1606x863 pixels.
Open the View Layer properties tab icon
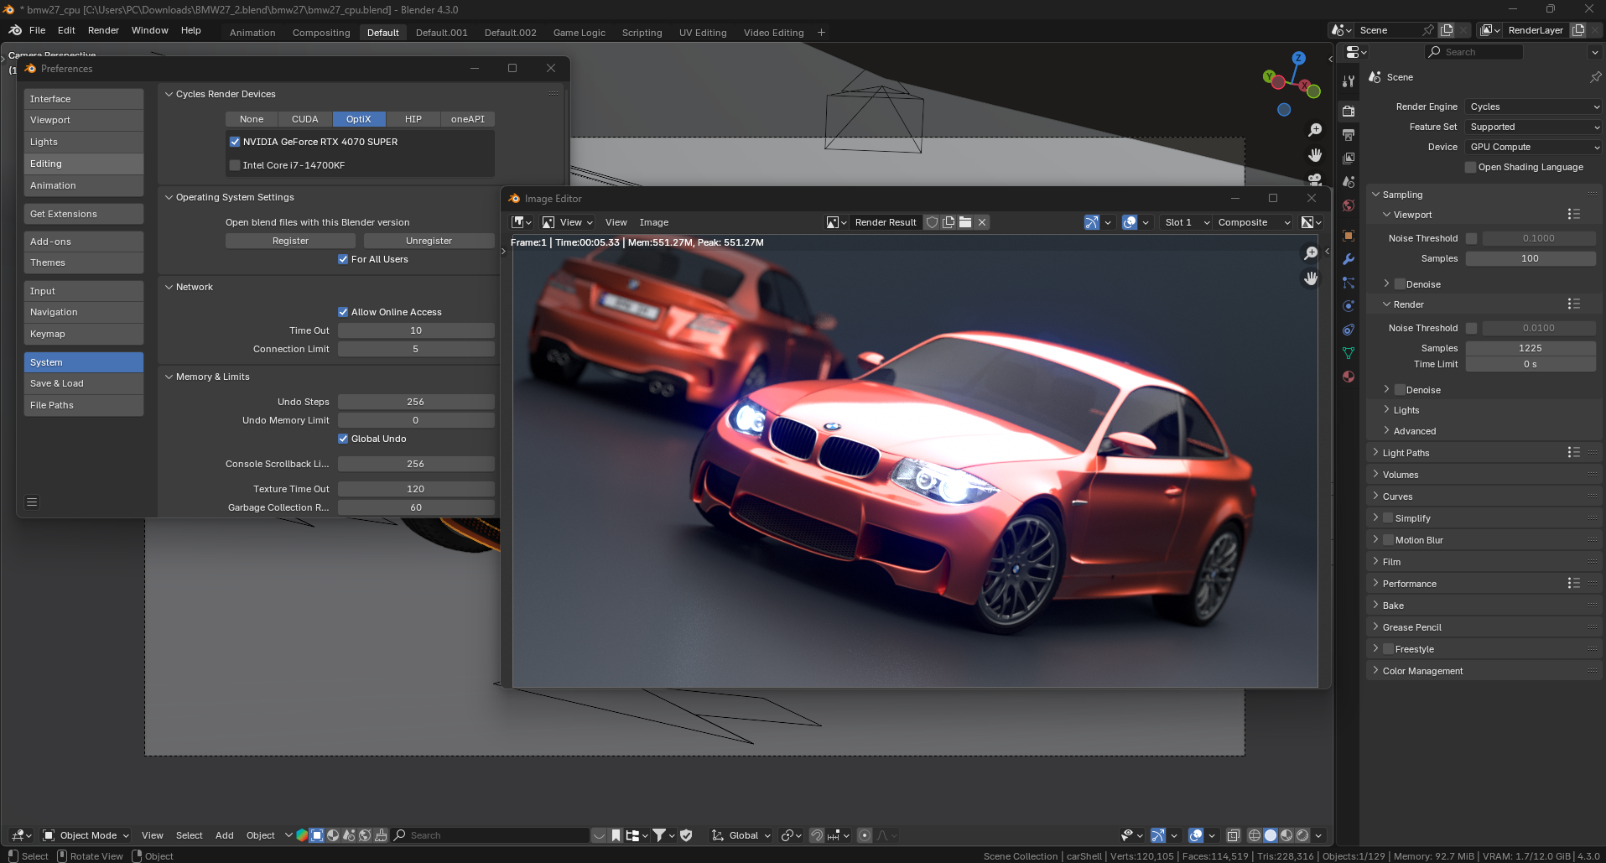pos(1349,158)
